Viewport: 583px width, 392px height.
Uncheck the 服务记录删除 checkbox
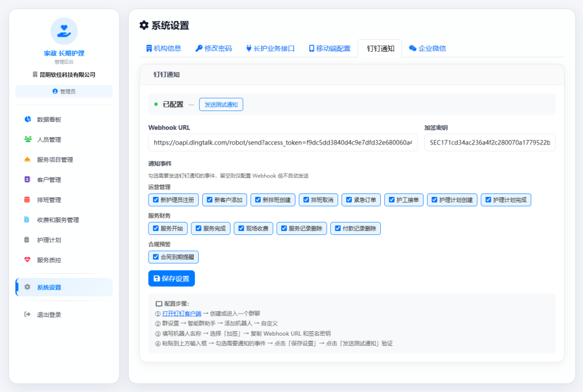point(284,229)
